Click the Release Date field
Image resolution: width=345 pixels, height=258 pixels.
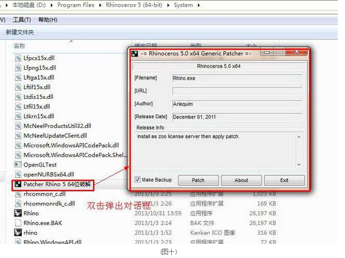click(237, 117)
